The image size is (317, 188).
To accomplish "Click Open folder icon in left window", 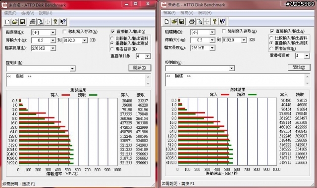I will tap(15, 22).
